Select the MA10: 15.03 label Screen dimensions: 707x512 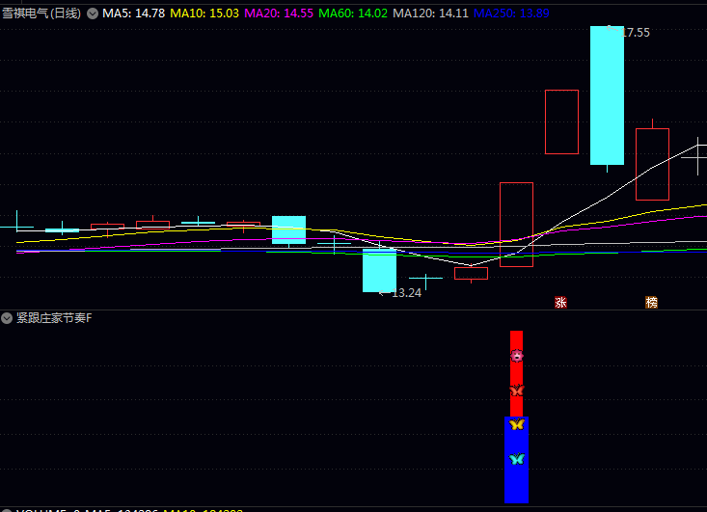pyautogui.click(x=204, y=13)
